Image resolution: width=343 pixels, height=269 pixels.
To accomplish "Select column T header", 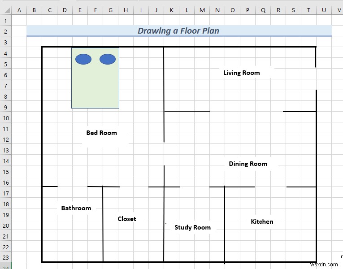I will [308, 10].
